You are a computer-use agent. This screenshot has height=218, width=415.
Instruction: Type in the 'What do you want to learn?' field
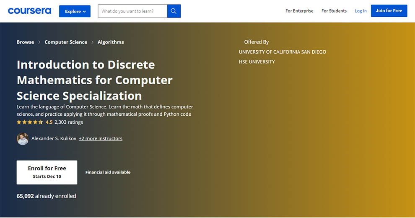[x=132, y=11]
